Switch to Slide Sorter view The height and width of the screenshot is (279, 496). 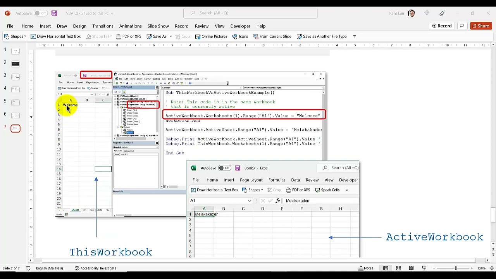398,268
